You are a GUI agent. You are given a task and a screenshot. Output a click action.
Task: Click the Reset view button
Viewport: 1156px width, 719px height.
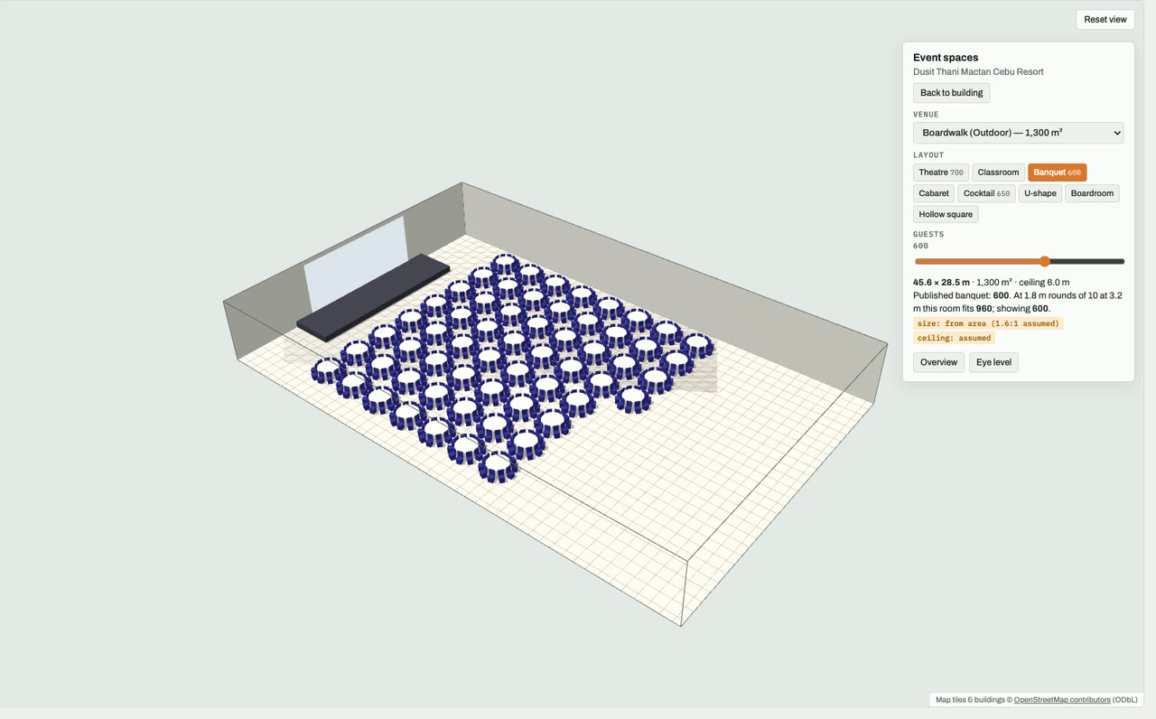tap(1105, 20)
